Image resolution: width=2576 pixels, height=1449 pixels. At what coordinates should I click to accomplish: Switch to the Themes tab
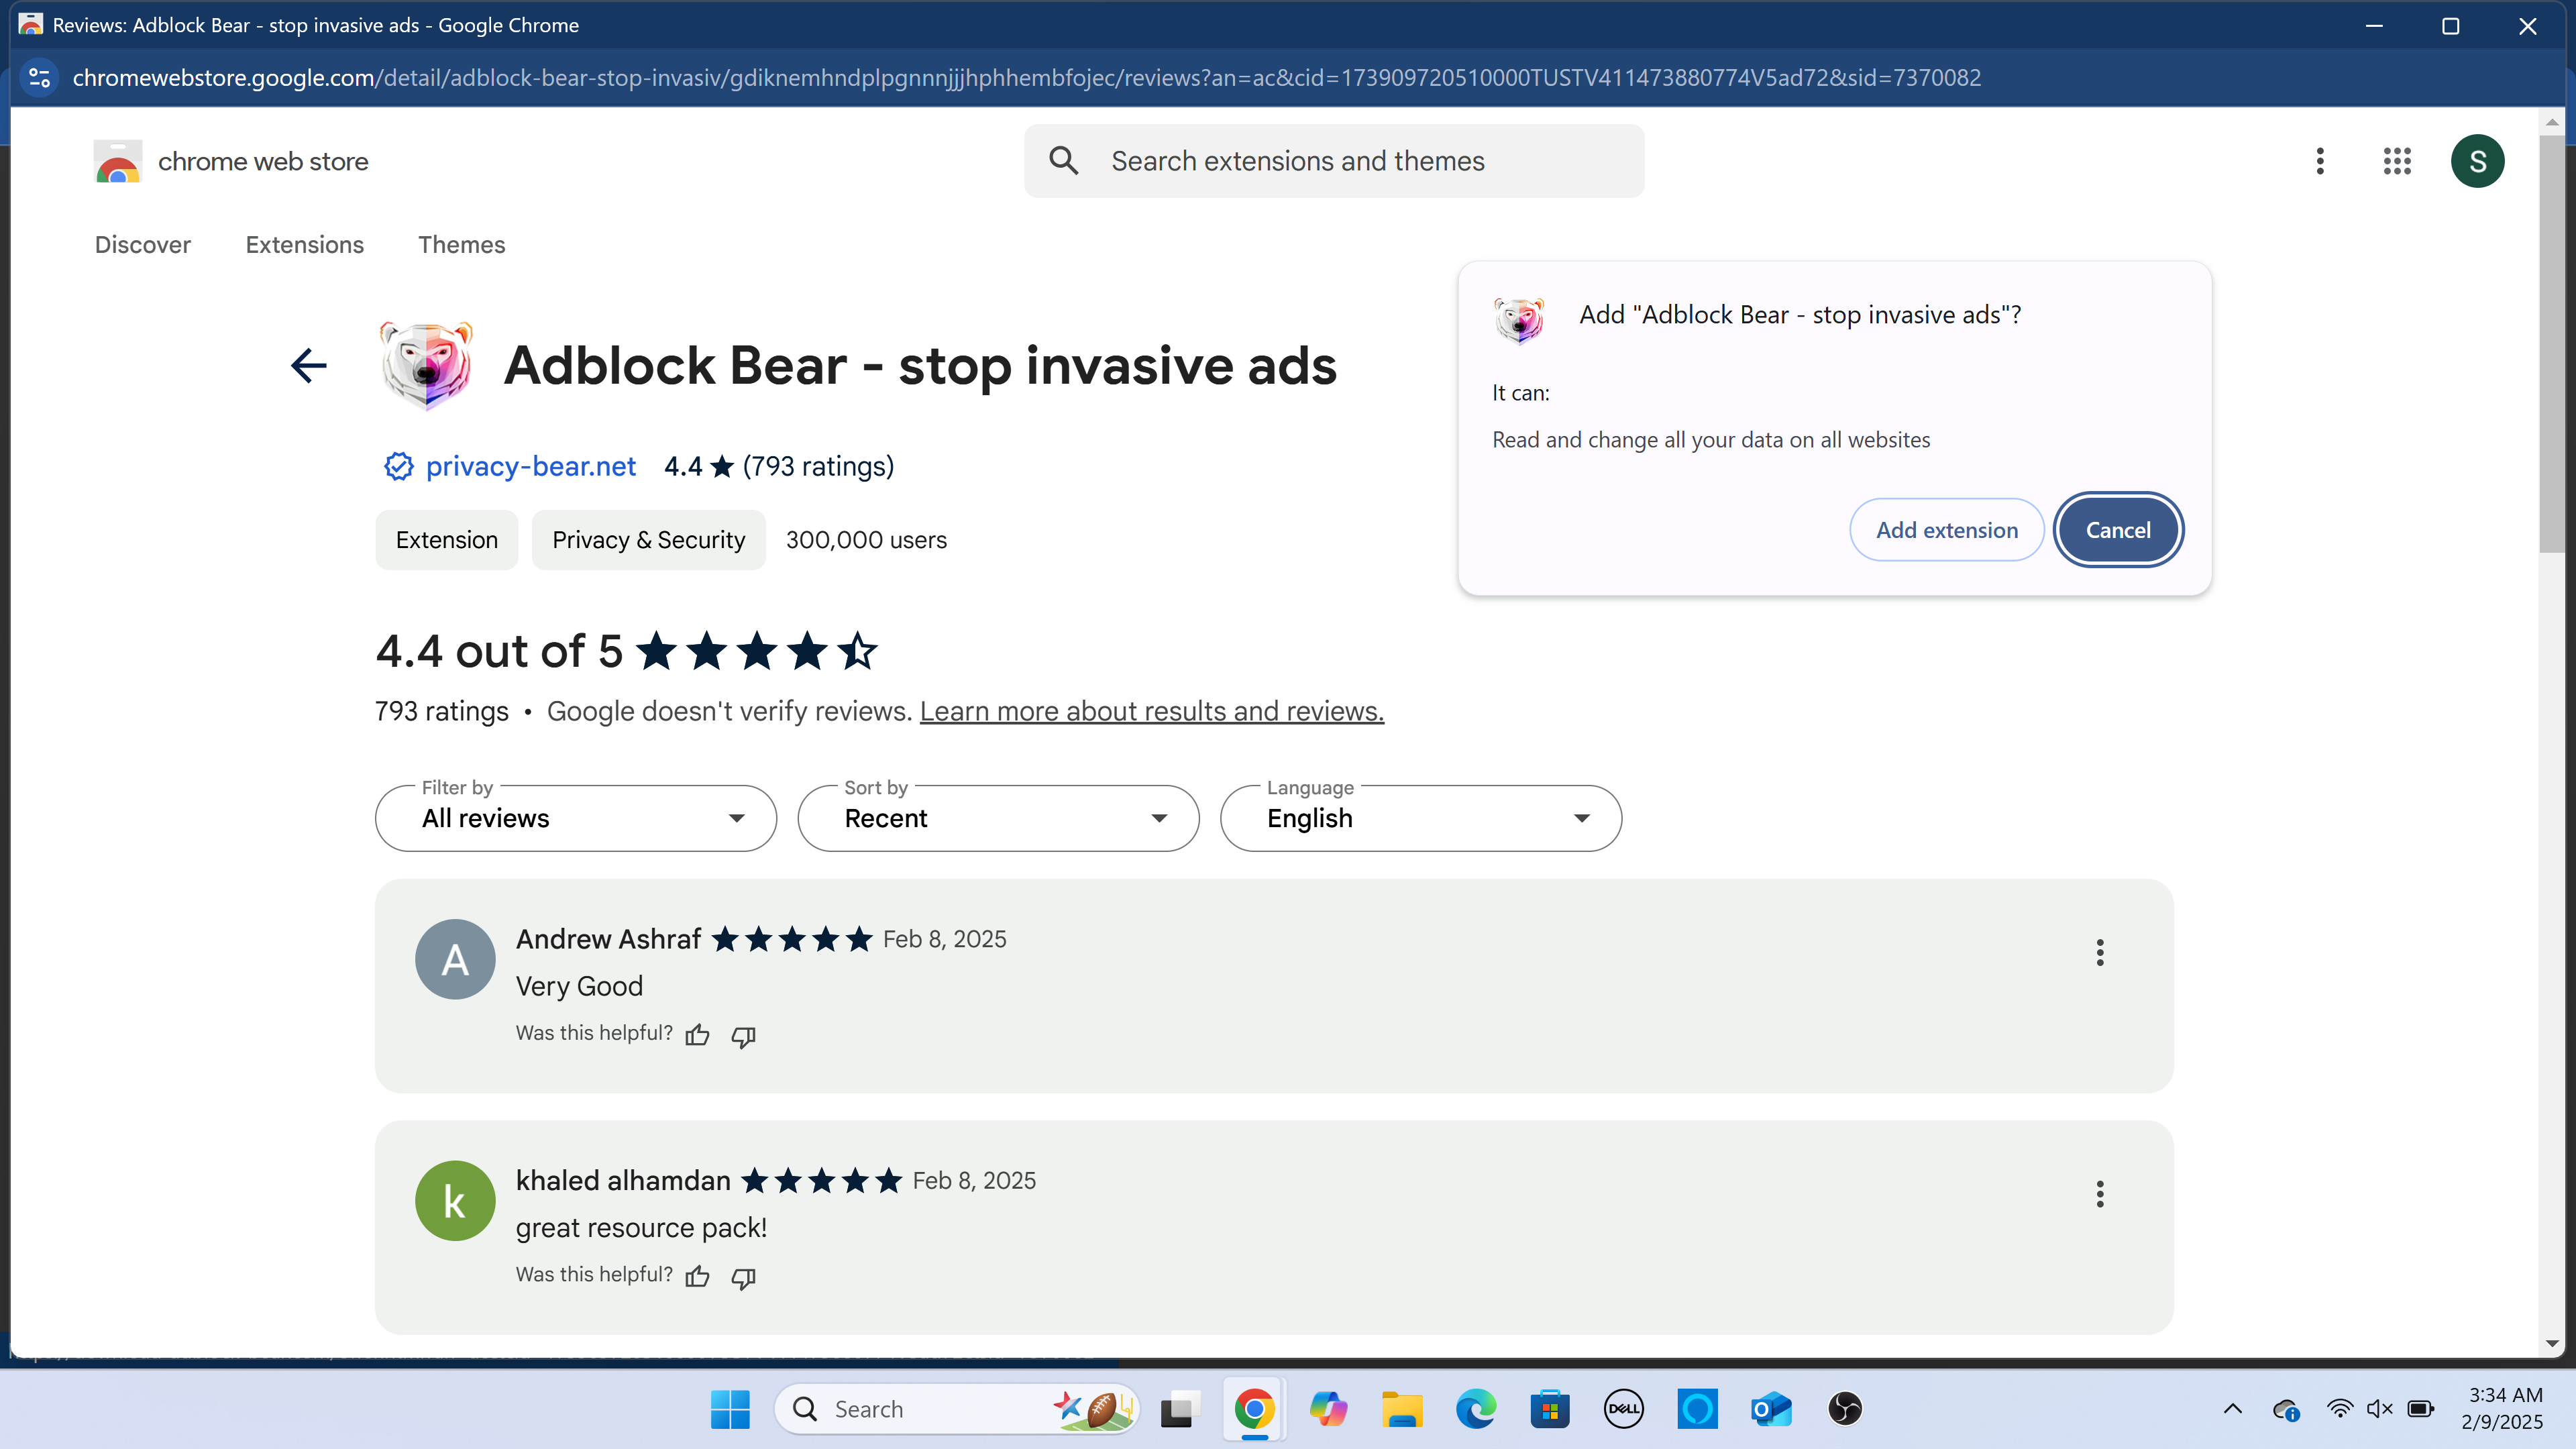(461, 245)
